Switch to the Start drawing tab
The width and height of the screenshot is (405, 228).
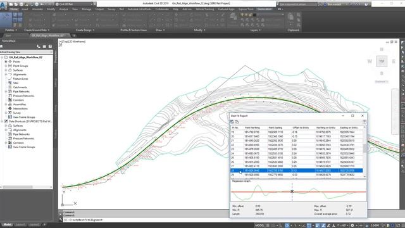[8, 35]
